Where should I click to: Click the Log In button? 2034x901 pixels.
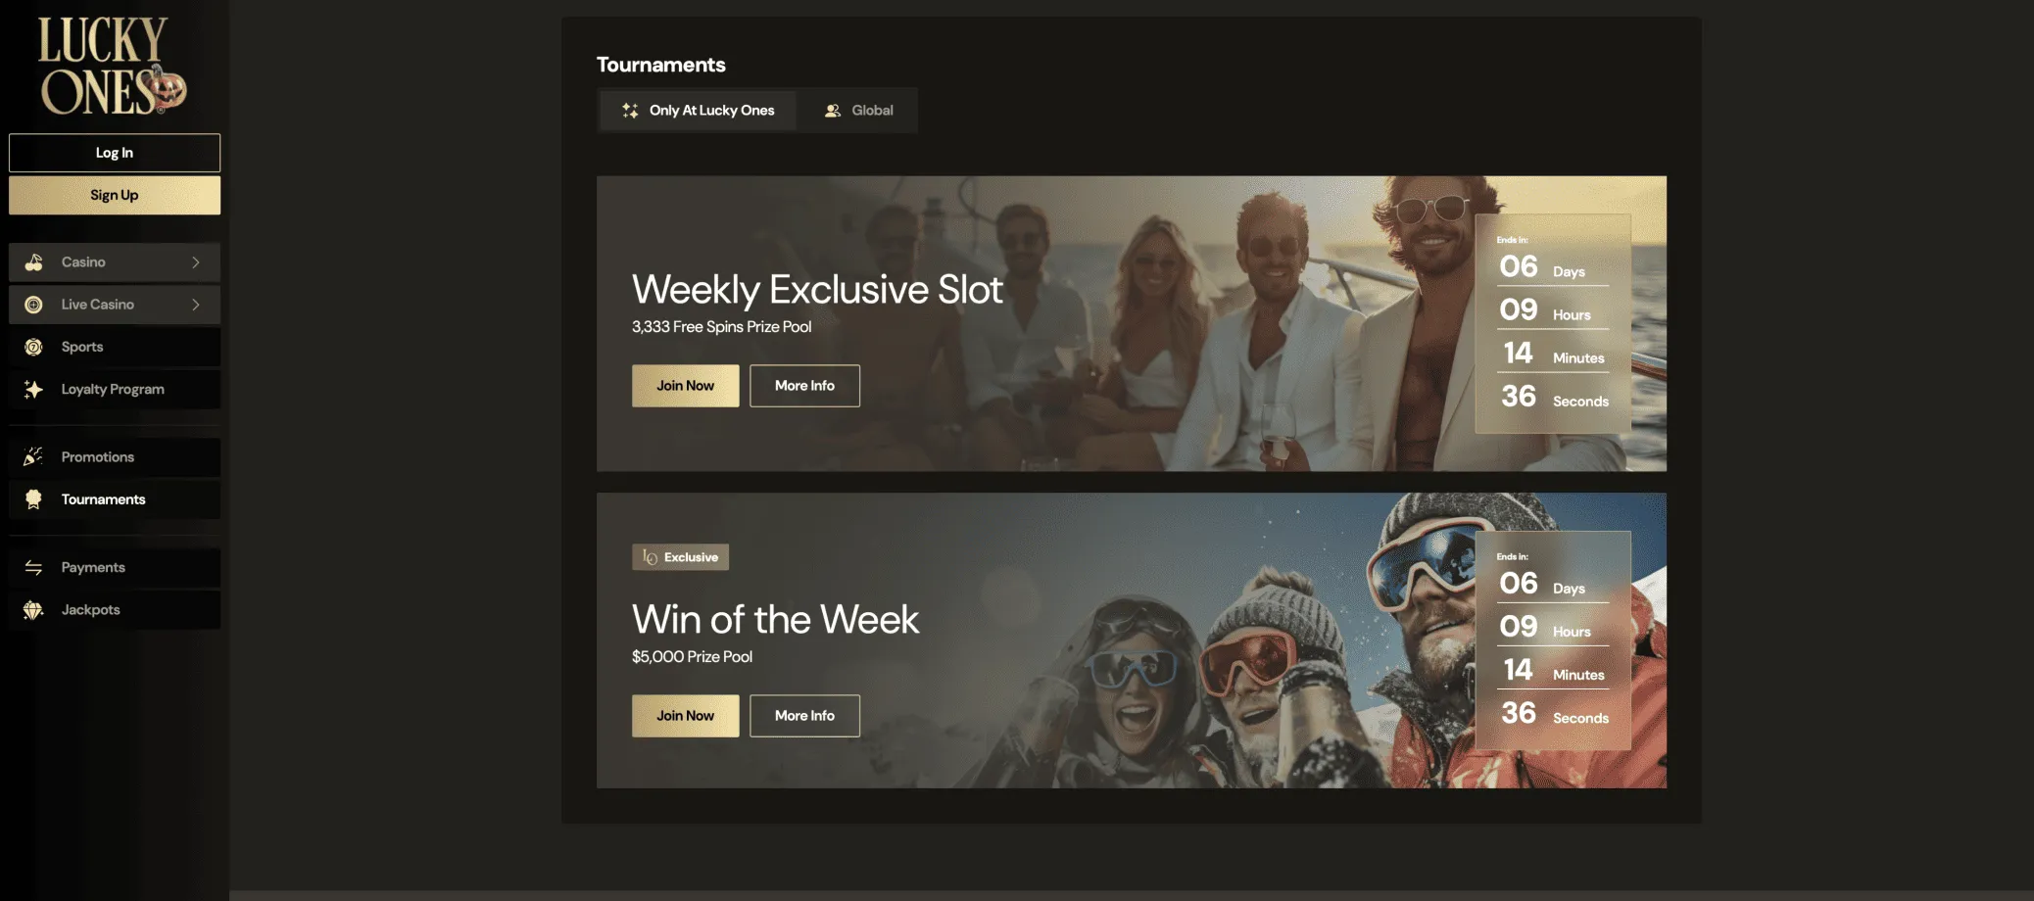pos(115,153)
